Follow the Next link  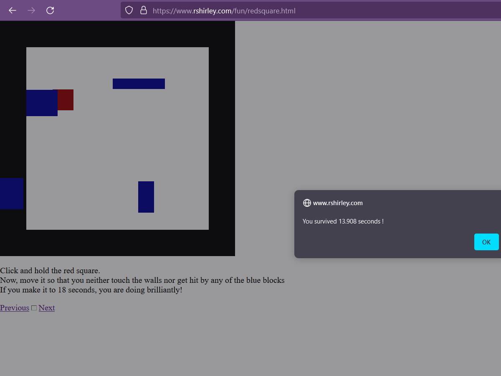point(47,308)
